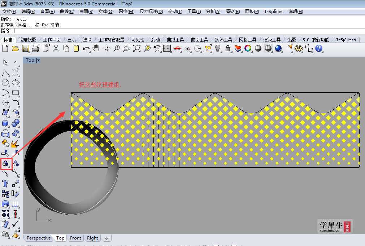Click the Zoom extents icon

pos(137,49)
